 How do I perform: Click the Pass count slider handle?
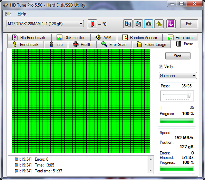[188, 95]
